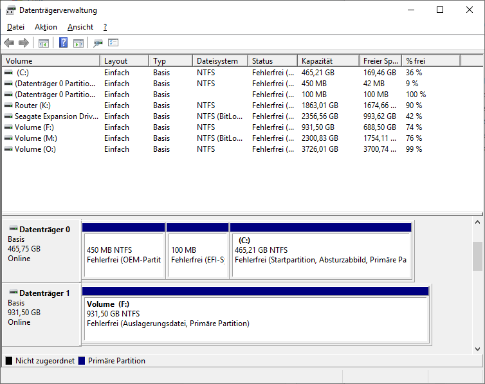Click the rescan disks magnifier icon
The image size is (485, 384).
point(98,43)
